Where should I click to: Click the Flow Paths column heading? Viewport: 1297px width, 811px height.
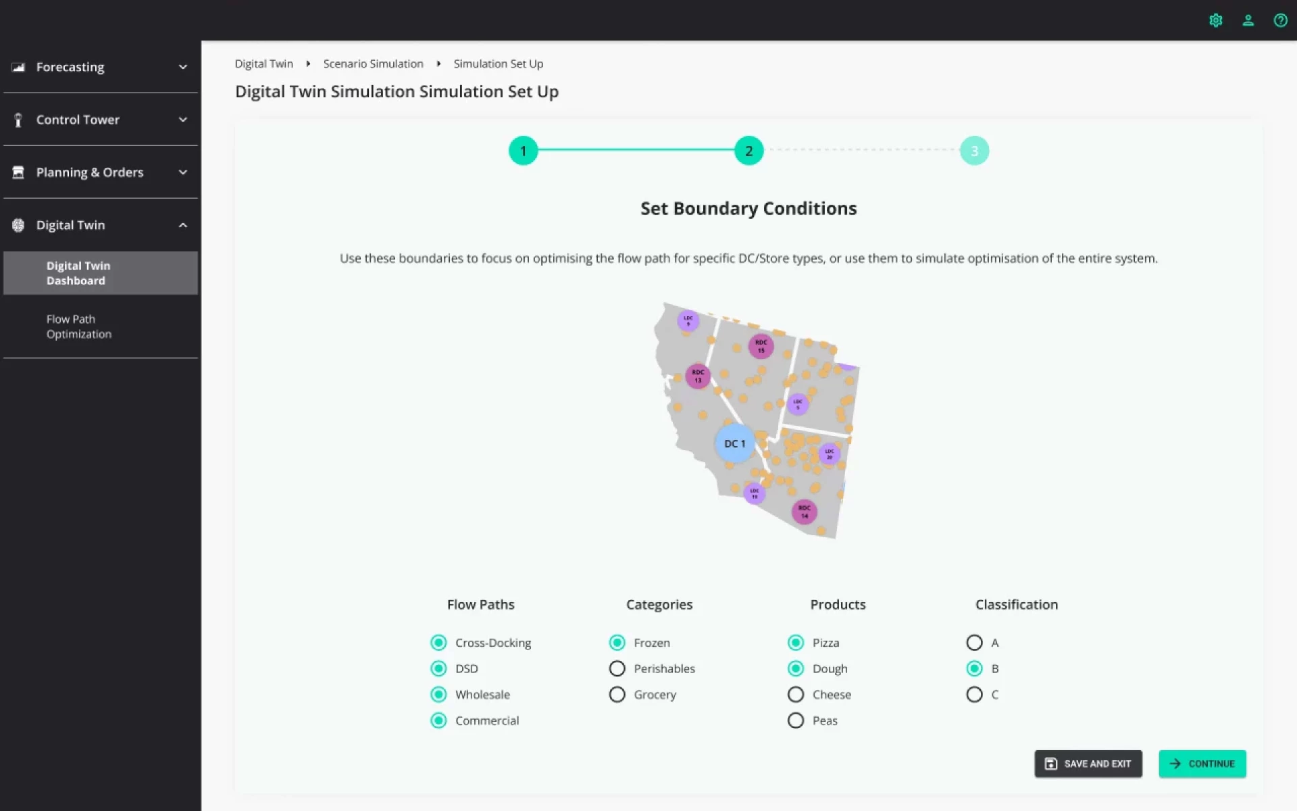click(x=480, y=605)
